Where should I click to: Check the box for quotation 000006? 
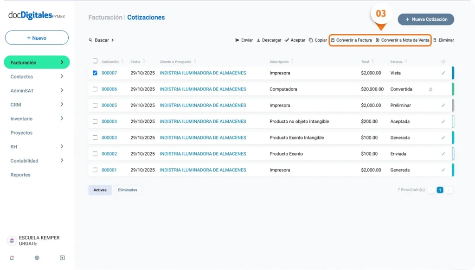pos(95,89)
